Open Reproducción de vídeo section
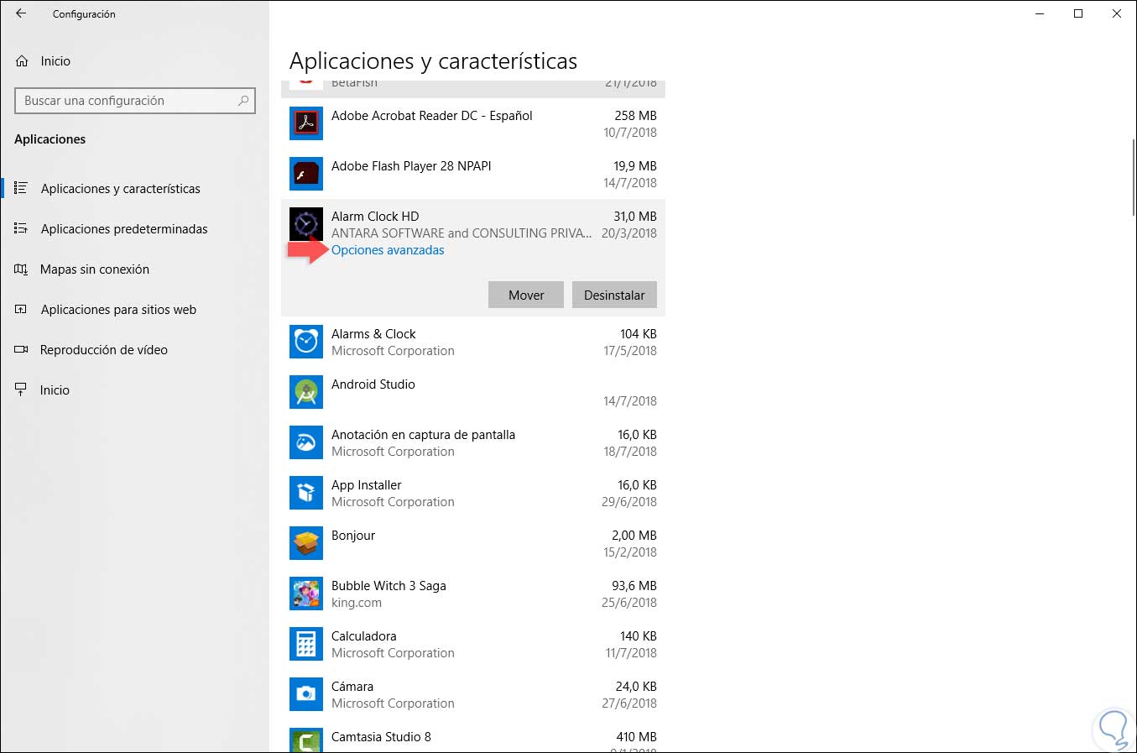 pos(136,349)
